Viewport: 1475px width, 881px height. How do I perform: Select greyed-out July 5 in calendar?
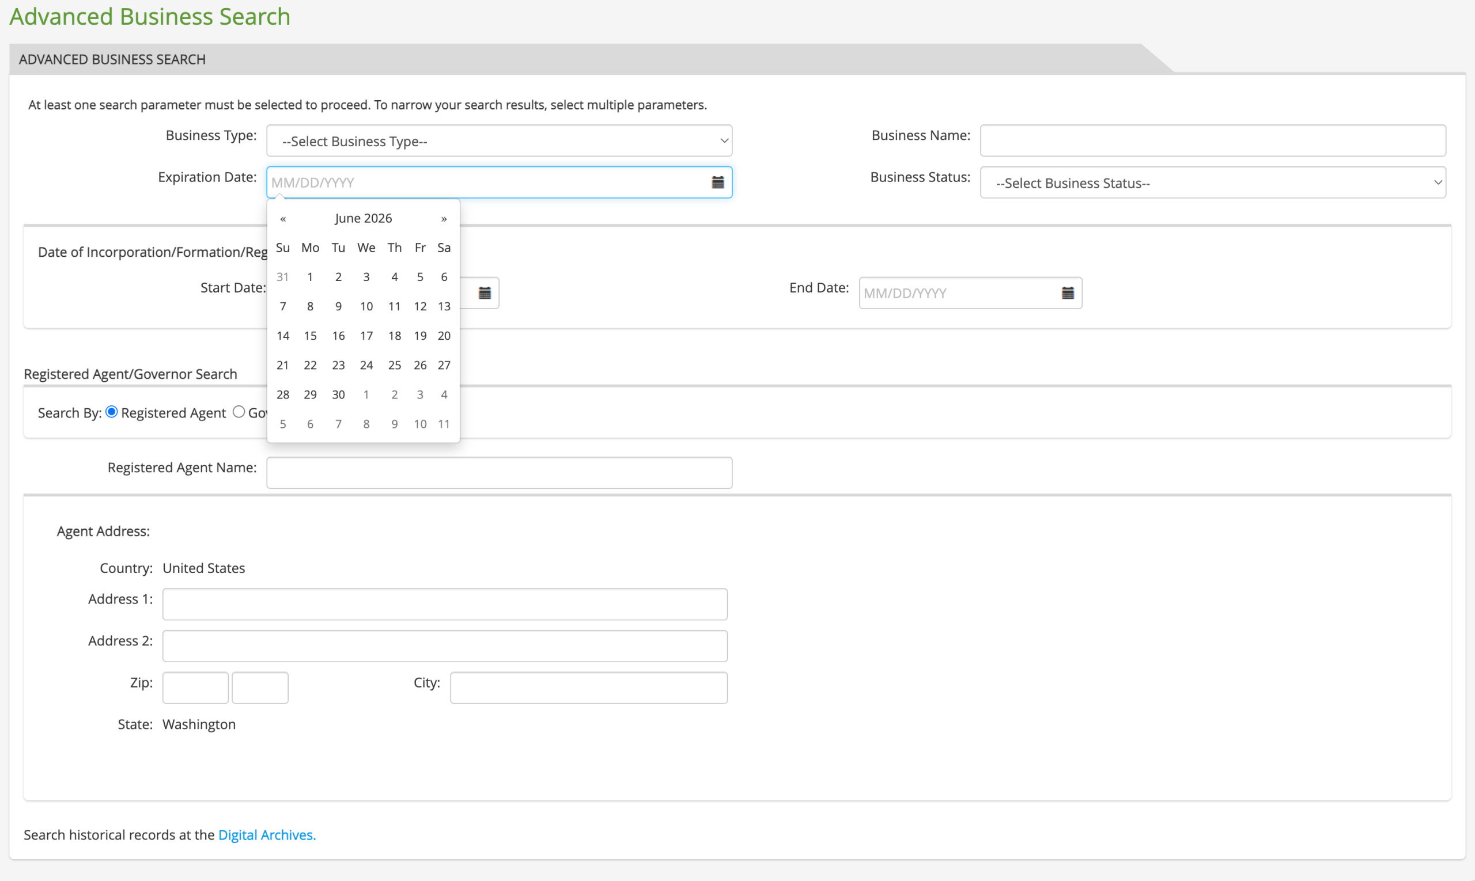pos(283,424)
